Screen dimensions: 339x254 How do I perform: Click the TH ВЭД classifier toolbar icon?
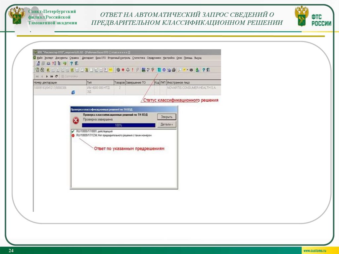159,70
